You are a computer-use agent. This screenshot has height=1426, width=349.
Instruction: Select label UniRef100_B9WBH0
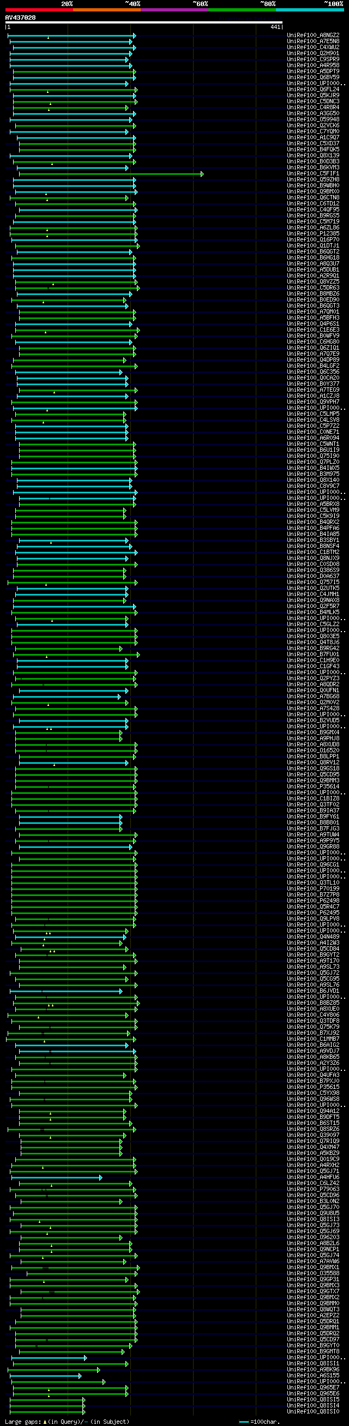point(313,186)
